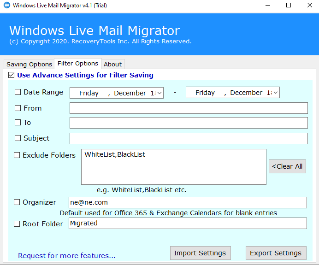Enable the Date Range checkbox

pos(18,92)
